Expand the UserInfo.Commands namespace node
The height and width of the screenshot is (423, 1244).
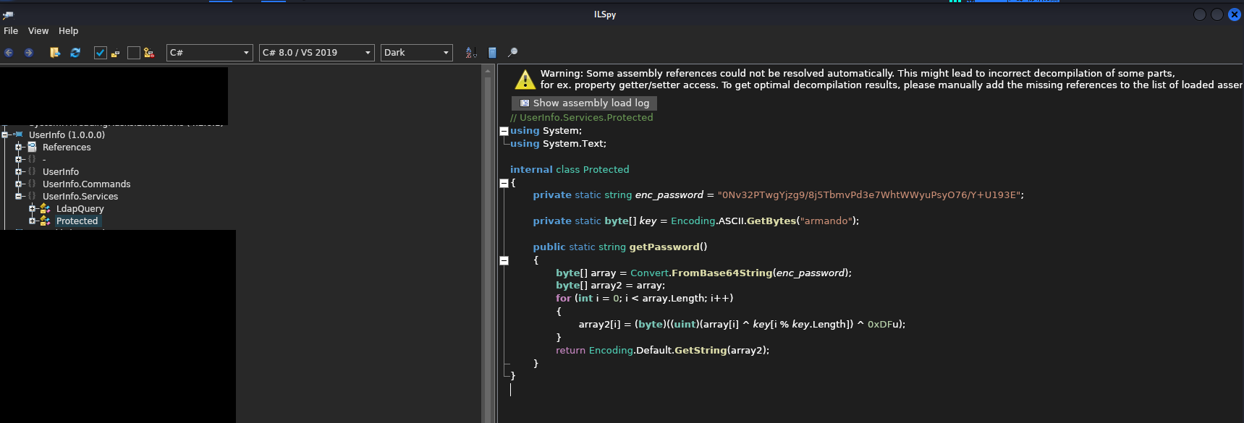[19, 184]
